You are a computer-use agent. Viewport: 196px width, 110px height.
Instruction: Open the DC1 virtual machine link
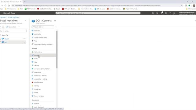(x=6, y=42)
